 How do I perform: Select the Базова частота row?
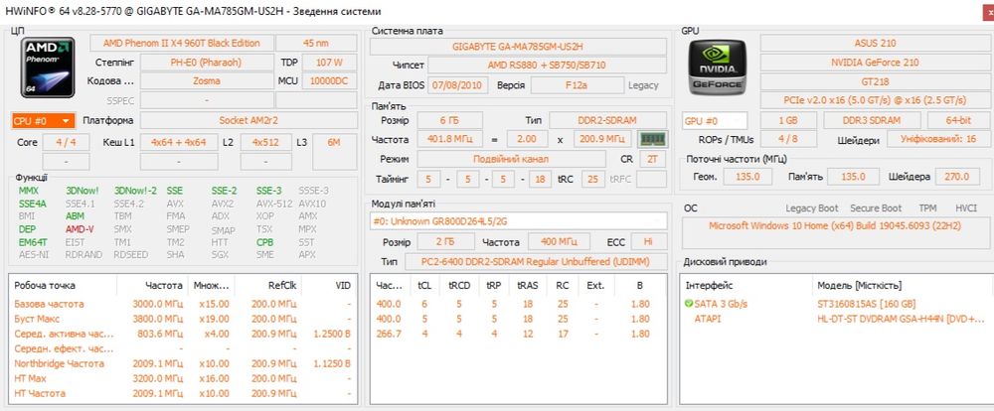point(183,304)
